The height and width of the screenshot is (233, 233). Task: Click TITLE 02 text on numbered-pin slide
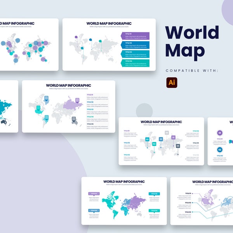(x=127, y=143)
